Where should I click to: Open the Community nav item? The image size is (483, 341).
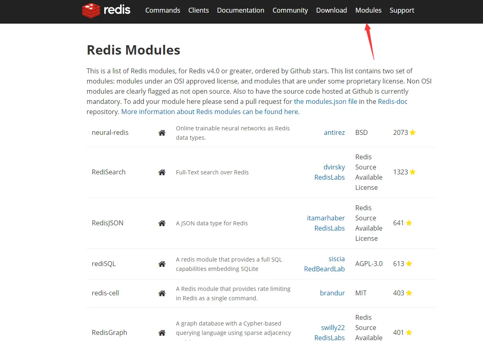pos(290,10)
